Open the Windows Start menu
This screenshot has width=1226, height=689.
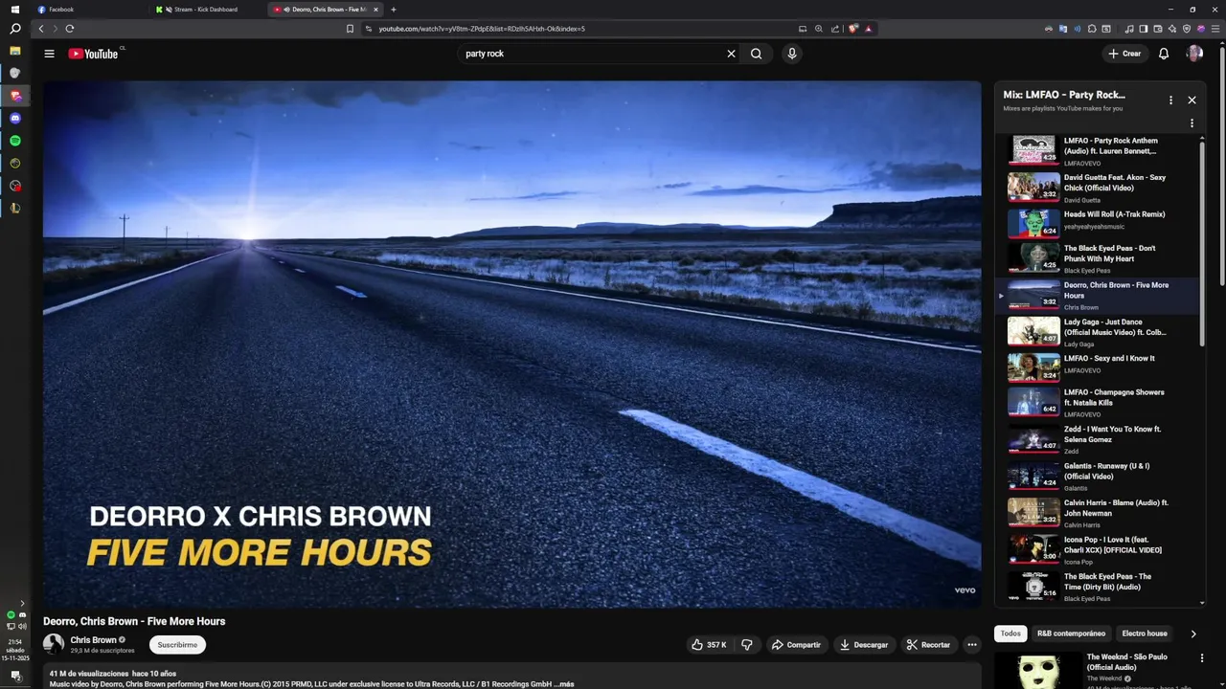coord(14,10)
